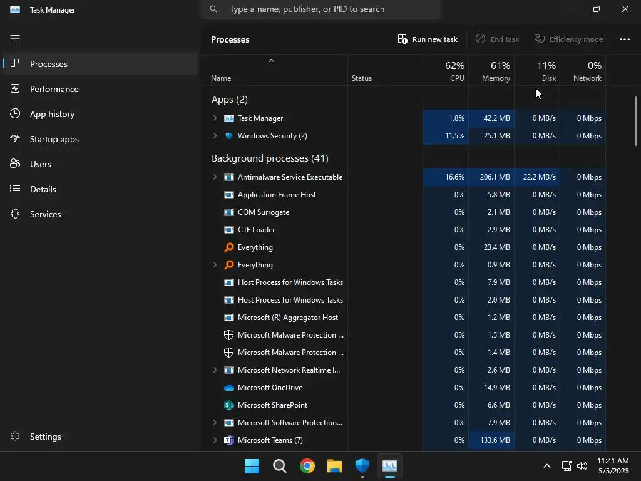Expand Microsoft Software Protection row
Viewport: 641px width, 481px height.
pos(215,423)
